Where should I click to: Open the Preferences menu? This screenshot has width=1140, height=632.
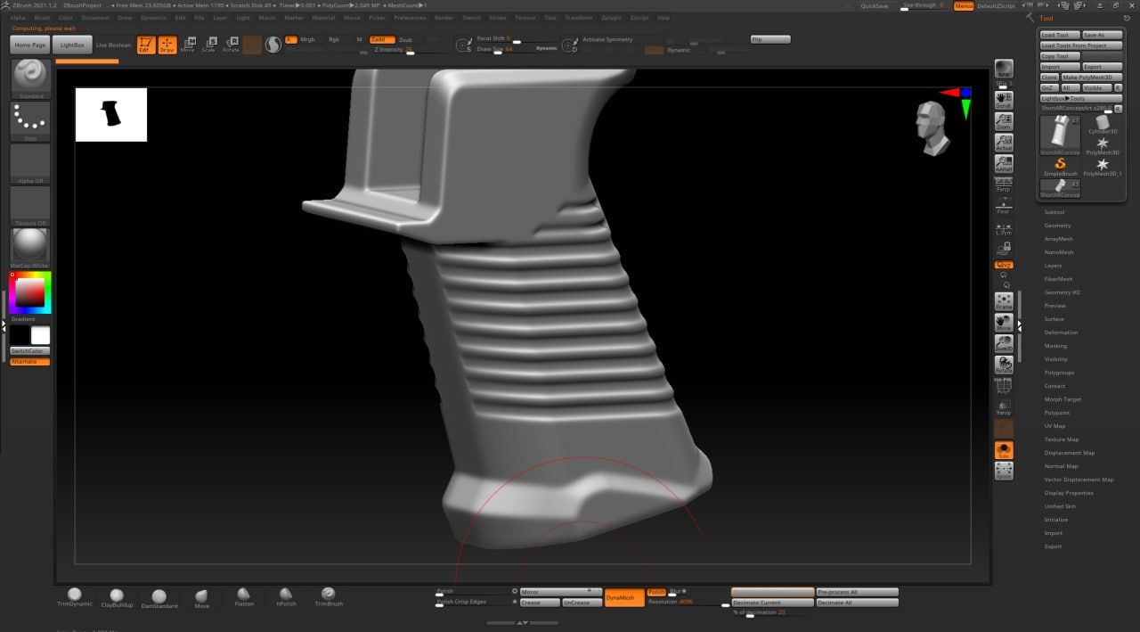click(x=410, y=18)
